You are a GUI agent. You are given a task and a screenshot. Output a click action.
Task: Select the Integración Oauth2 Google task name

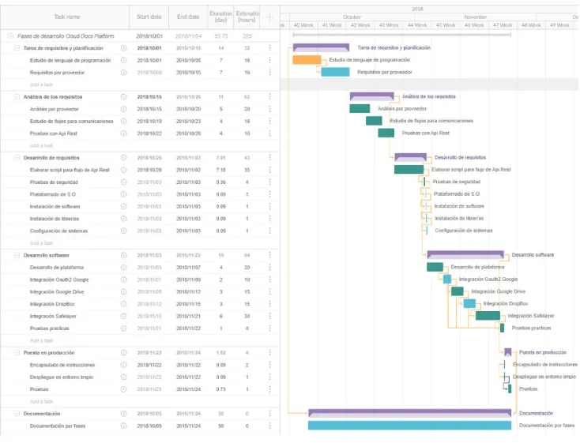[59, 280]
